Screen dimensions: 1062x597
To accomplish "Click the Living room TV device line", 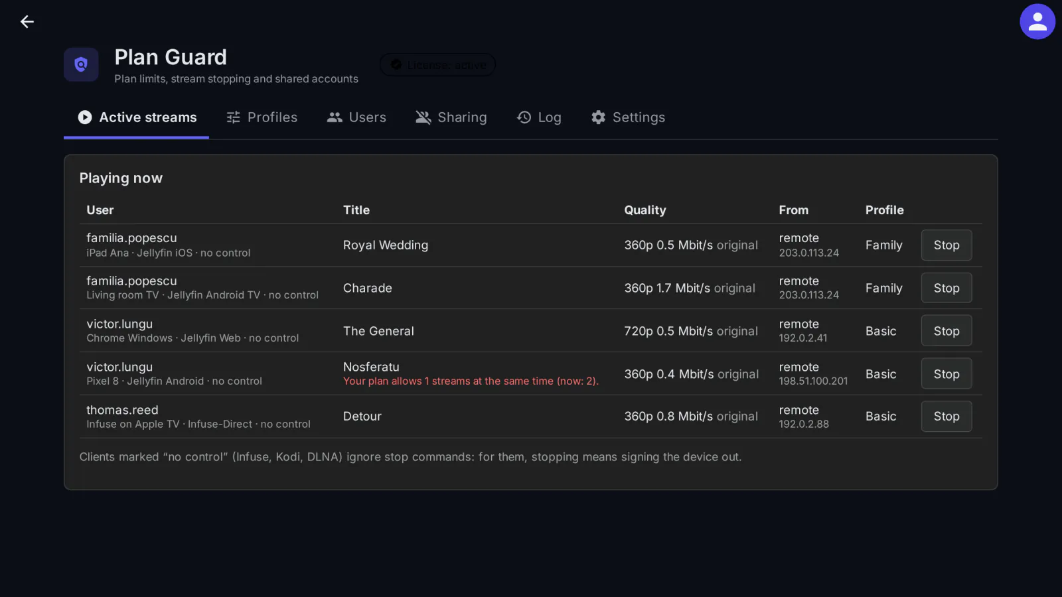I will [202, 295].
